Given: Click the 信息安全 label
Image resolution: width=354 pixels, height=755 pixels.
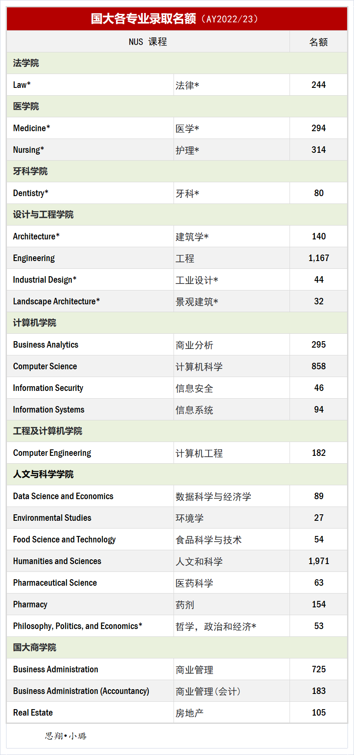Looking at the screenshot, I should click(194, 388).
